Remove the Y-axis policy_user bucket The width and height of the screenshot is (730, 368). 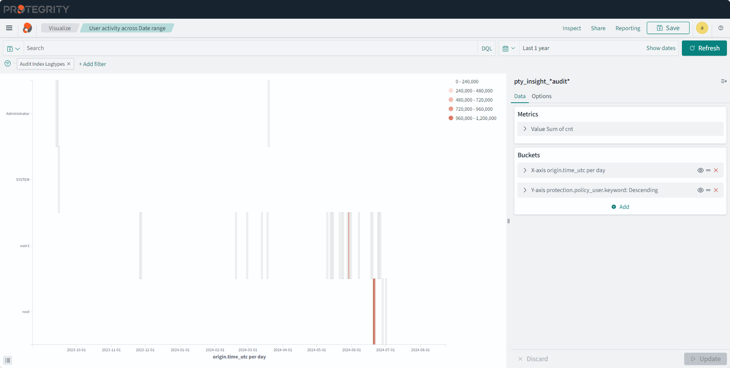(x=716, y=190)
